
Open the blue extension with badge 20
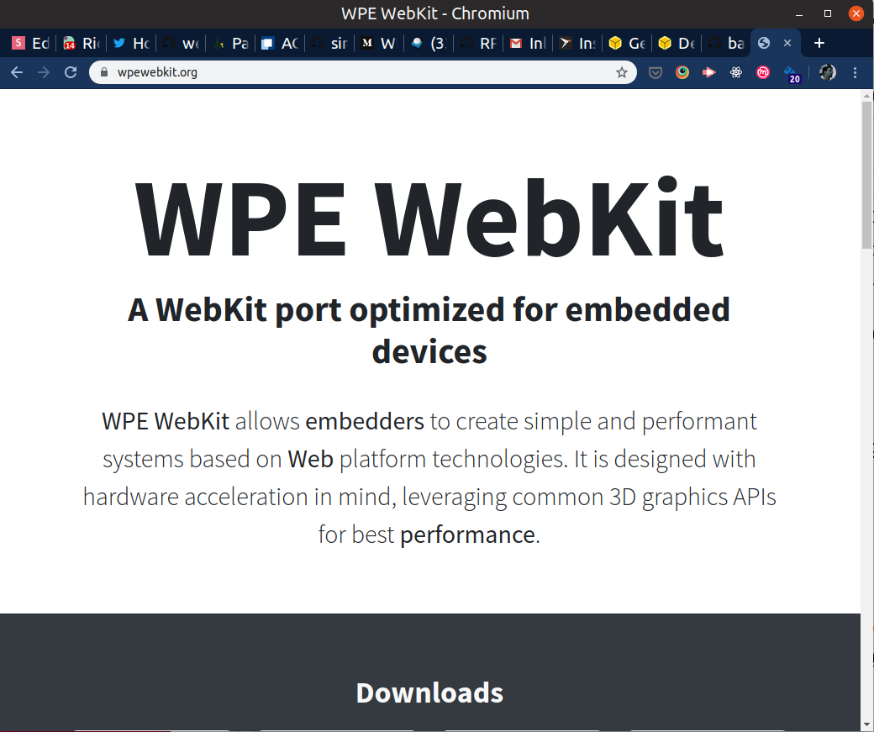tap(792, 74)
